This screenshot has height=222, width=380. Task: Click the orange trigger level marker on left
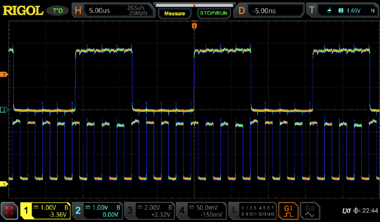coord(3,74)
